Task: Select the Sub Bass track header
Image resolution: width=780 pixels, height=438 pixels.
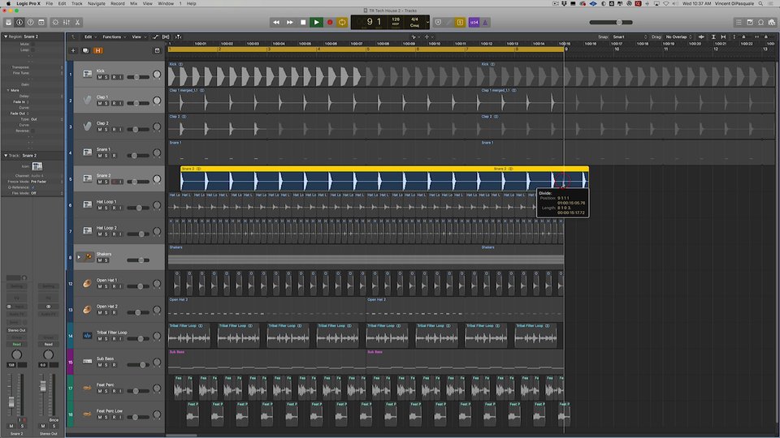Action: coord(119,362)
